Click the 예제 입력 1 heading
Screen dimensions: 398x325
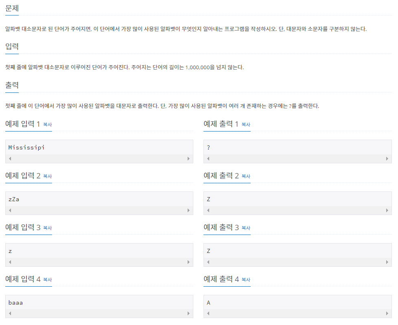tap(23, 124)
